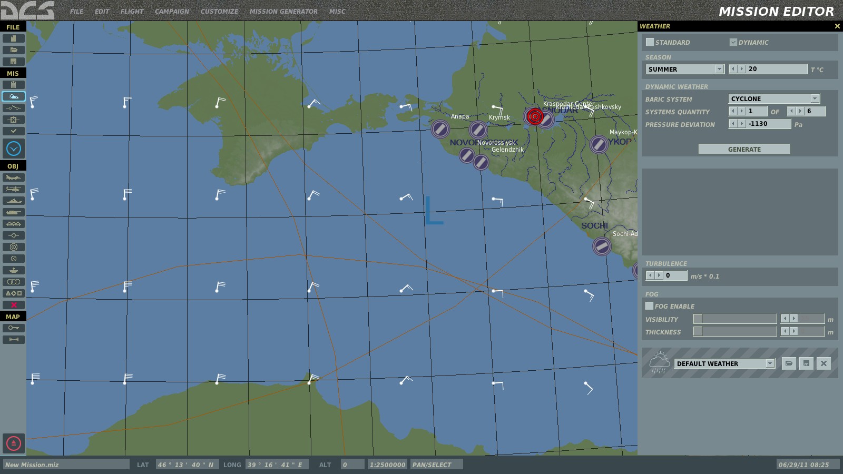Open the Customize menu
This screenshot has width=843, height=474.
[x=219, y=11]
